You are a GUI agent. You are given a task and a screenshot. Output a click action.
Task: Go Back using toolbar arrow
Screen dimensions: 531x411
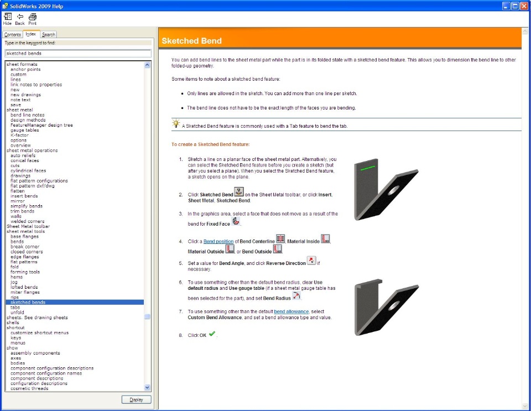click(20, 19)
